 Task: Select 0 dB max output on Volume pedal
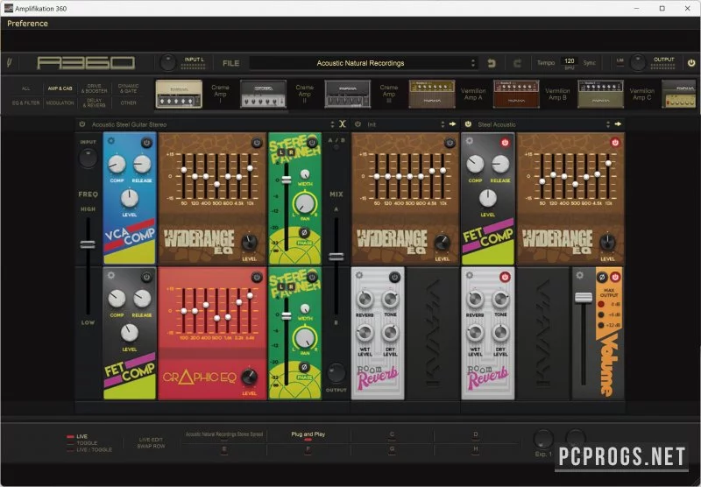pos(601,304)
